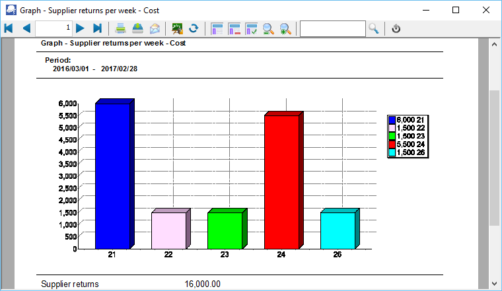Click the zoom in magnifier icon

click(285, 28)
